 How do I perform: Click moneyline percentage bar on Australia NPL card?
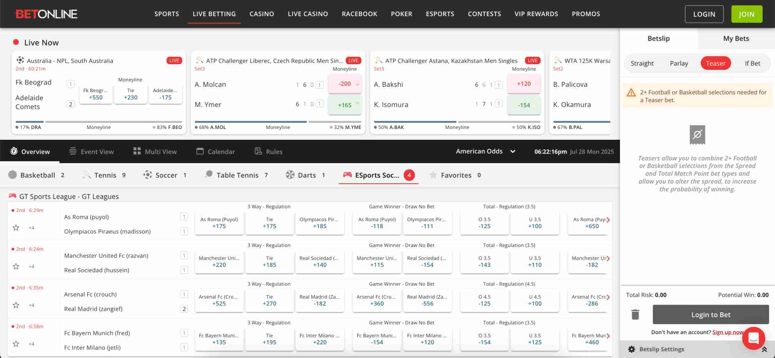pos(98,122)
